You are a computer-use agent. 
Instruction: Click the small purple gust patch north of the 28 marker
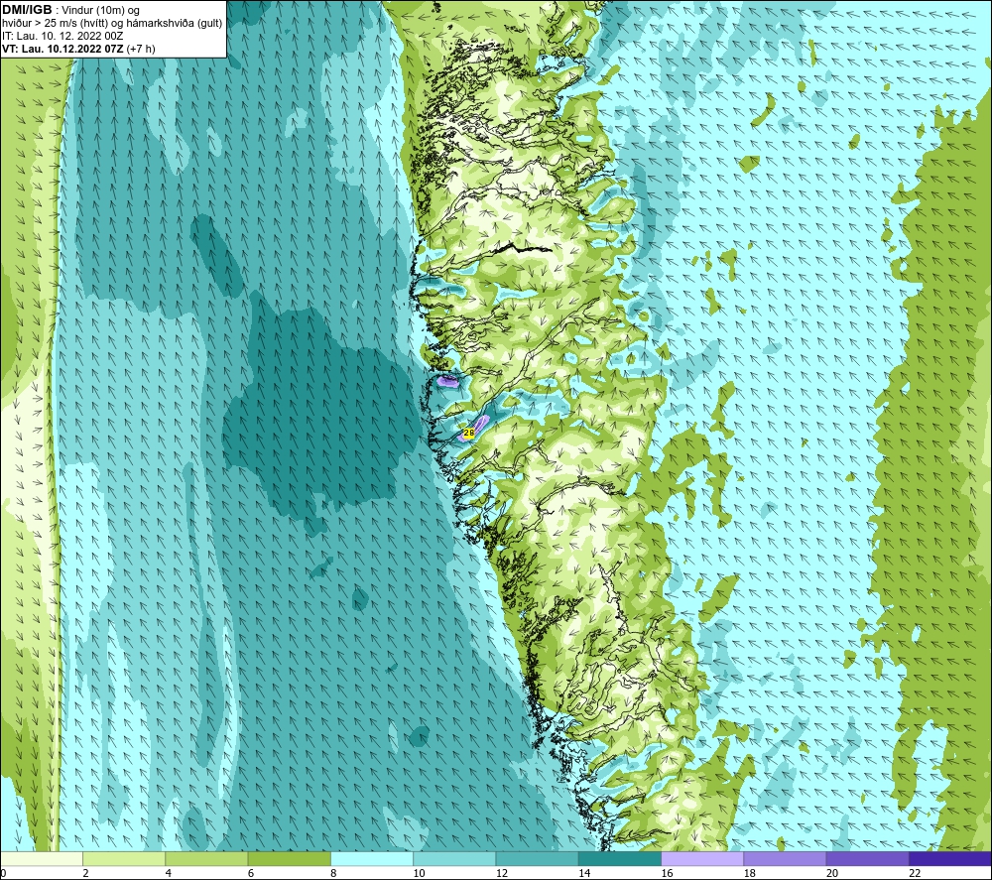(x=447, y=380)
